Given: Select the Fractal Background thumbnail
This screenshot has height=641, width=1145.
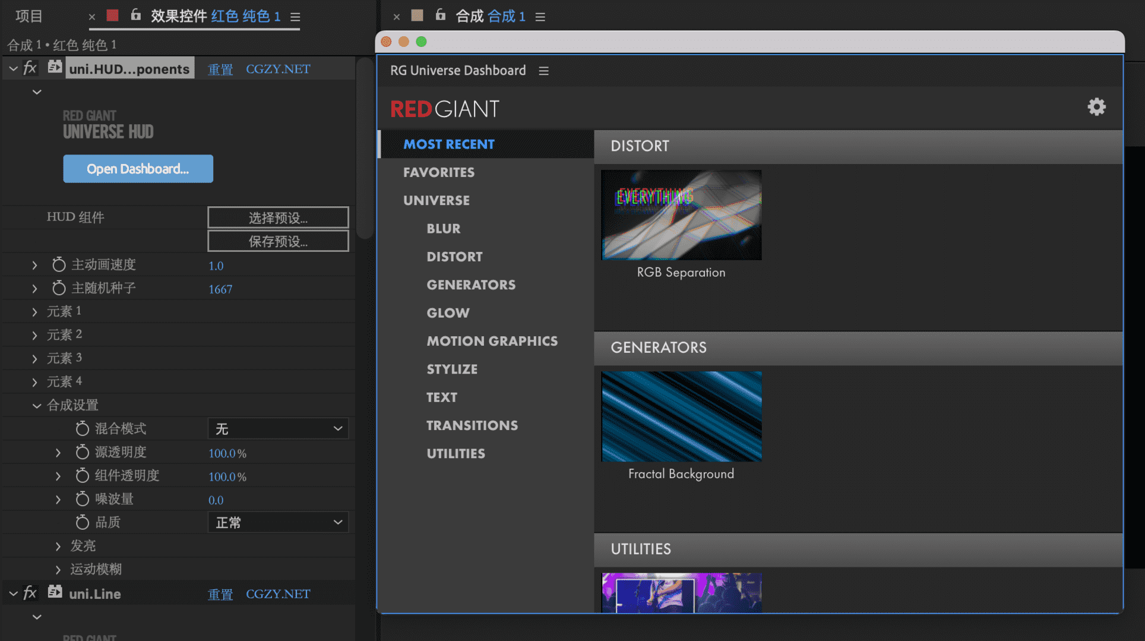Looking at the screenshot, I should coord(681,416).
